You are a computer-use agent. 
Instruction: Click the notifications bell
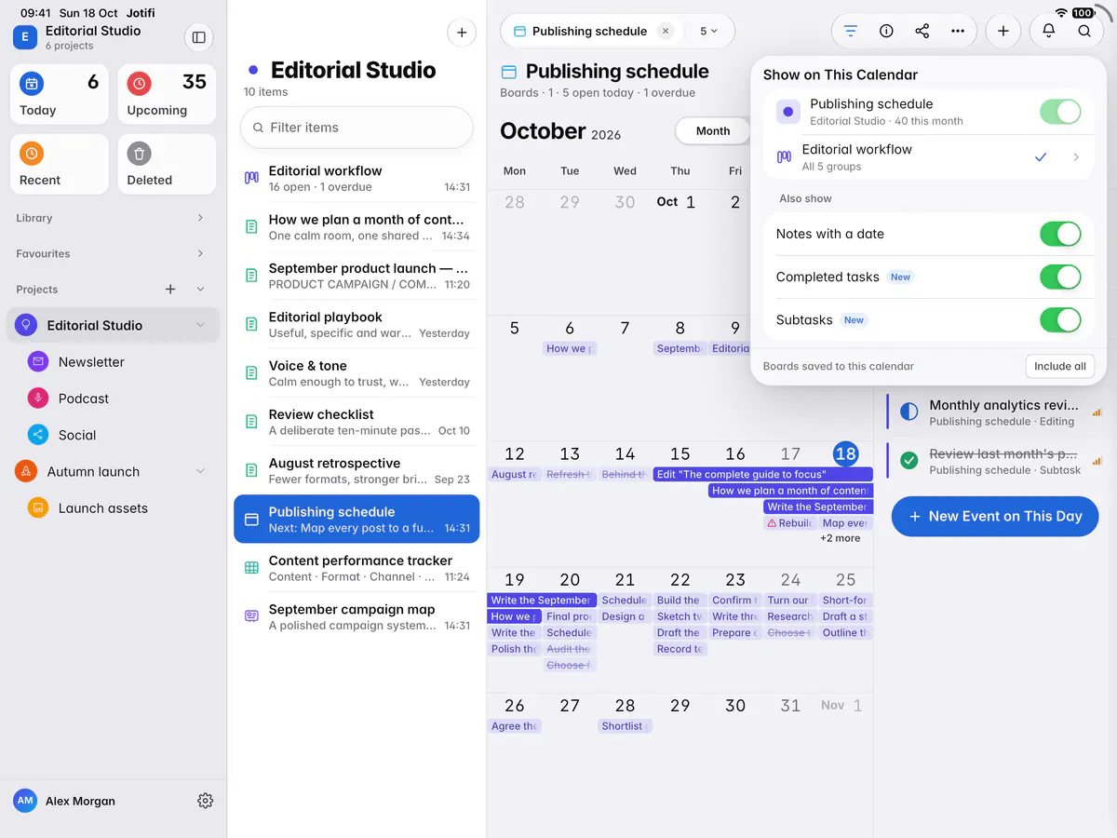click(1049, 31)
